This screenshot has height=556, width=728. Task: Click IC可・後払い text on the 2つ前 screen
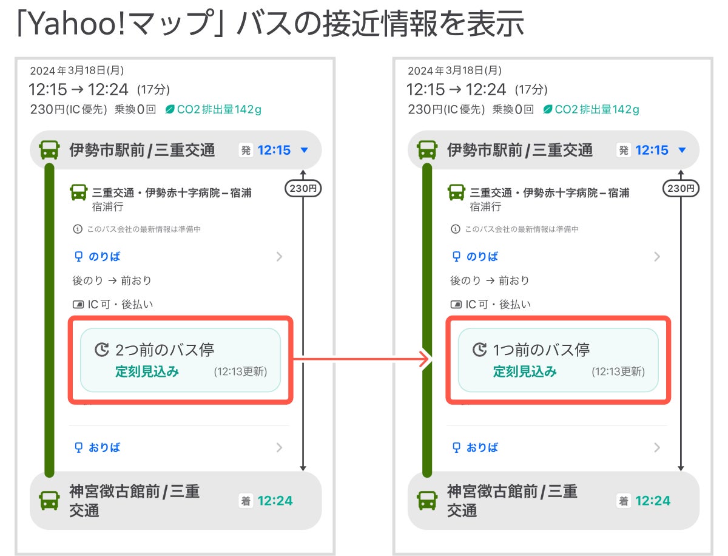pyautogui.click(x=120, y=304)
